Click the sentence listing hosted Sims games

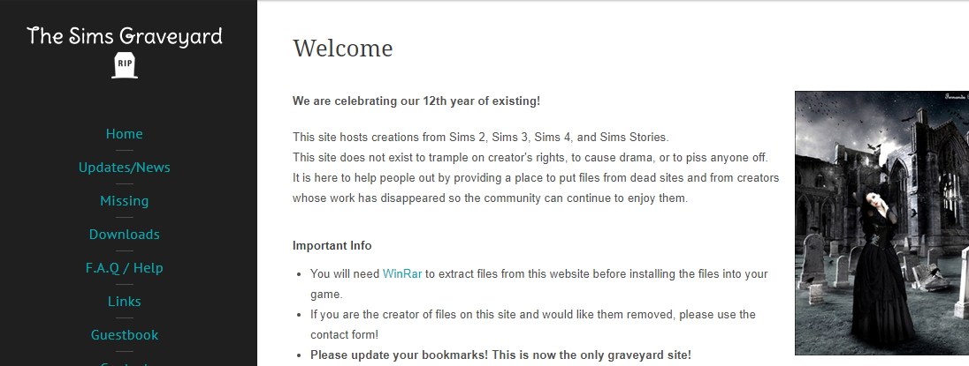(480, 138)
